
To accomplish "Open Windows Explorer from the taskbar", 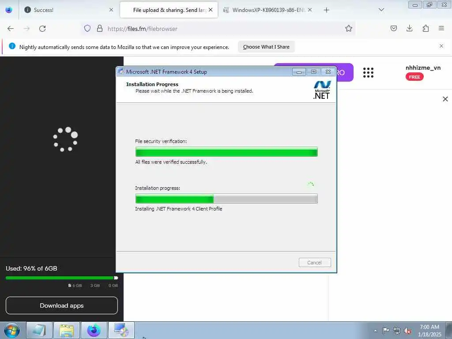I will pos(67,330).
